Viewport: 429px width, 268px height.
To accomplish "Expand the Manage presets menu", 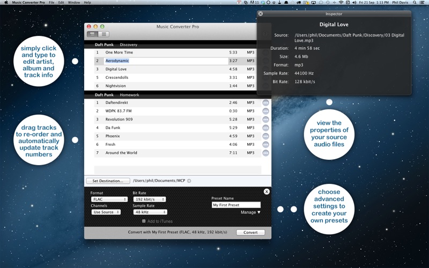I will click(250, 212).
